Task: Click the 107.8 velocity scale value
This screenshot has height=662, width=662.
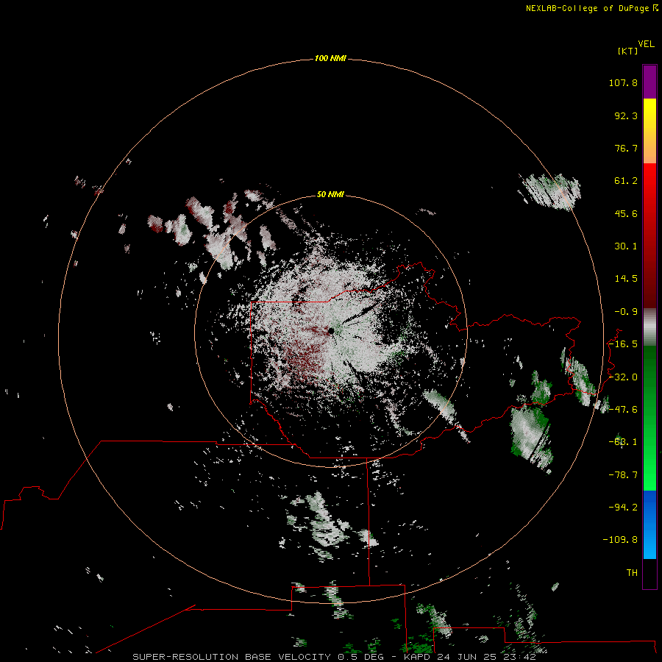Action: click(623, 82)
